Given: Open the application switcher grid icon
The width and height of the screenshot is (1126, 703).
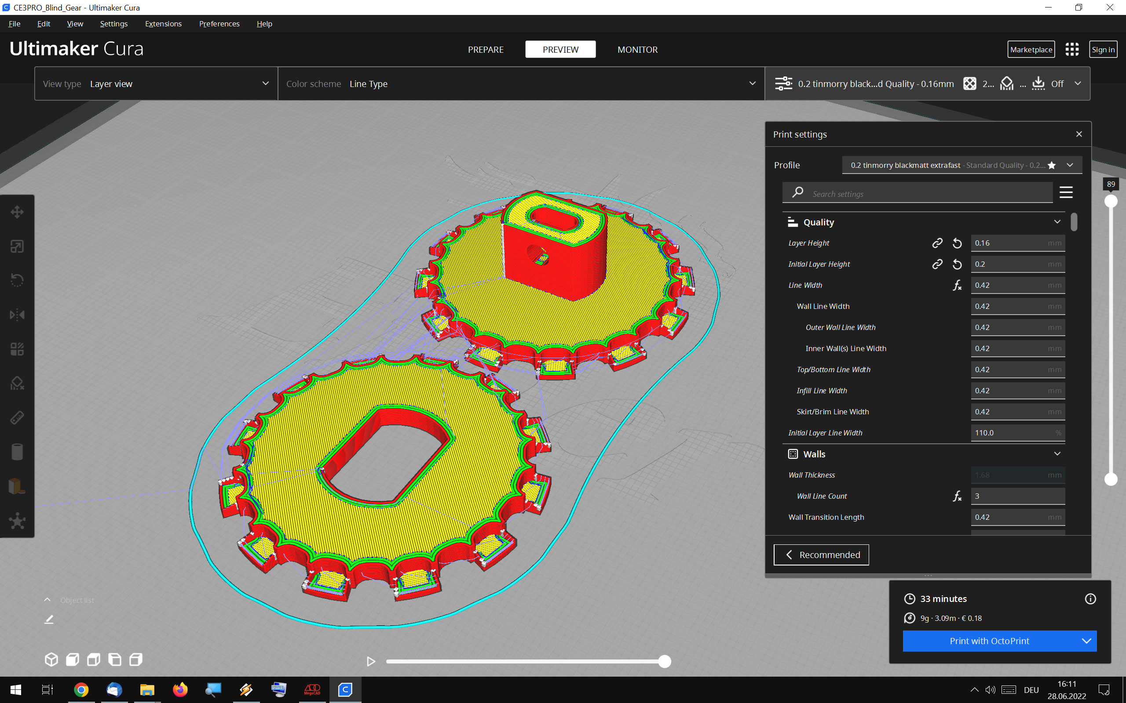Looking at the screenshot, I should tap(1072, 49).
